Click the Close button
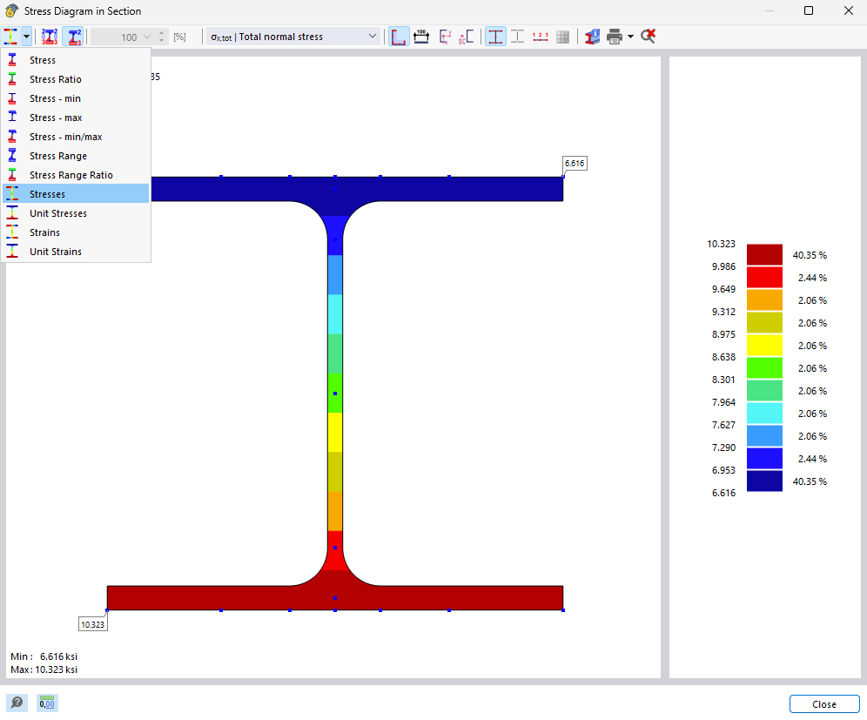867x720 pixels. (x=823, y=703)
